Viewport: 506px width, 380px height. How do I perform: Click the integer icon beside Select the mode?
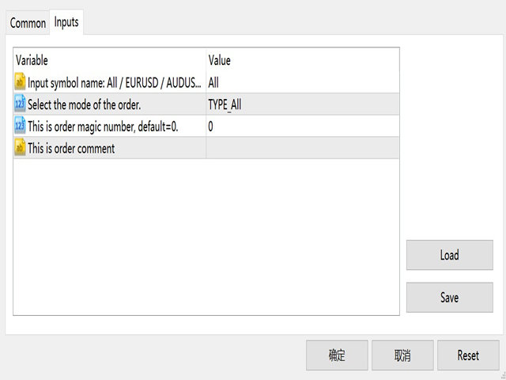click(x=20, y=104)
